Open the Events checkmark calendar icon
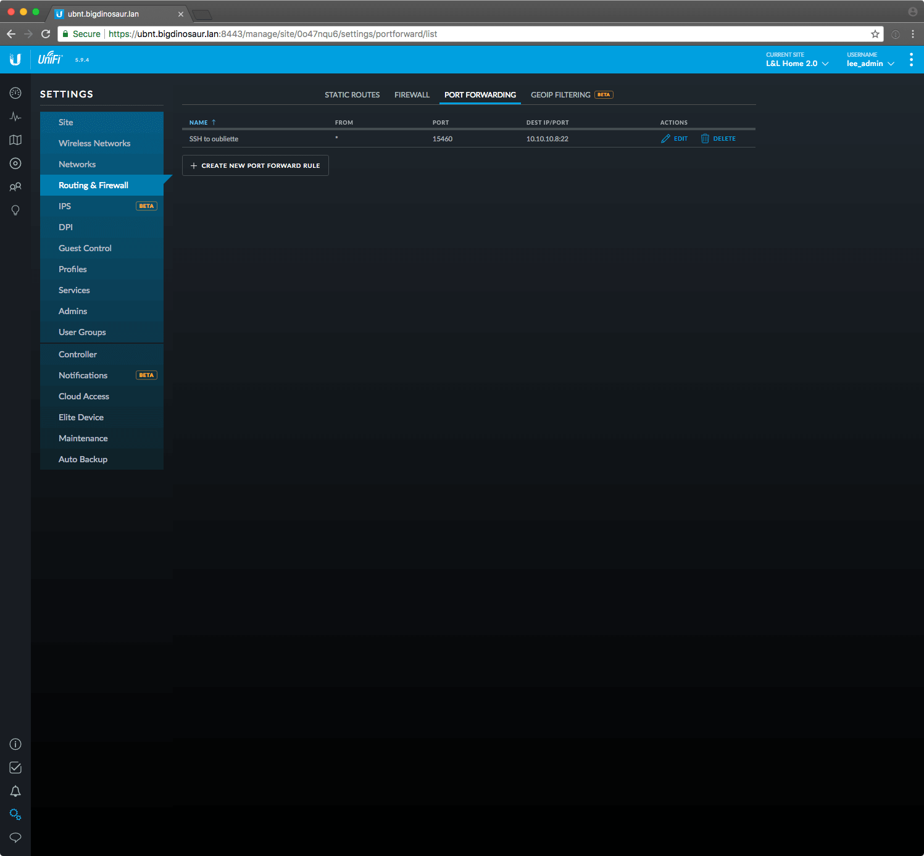The image size is (924, 856). point(15,768)
